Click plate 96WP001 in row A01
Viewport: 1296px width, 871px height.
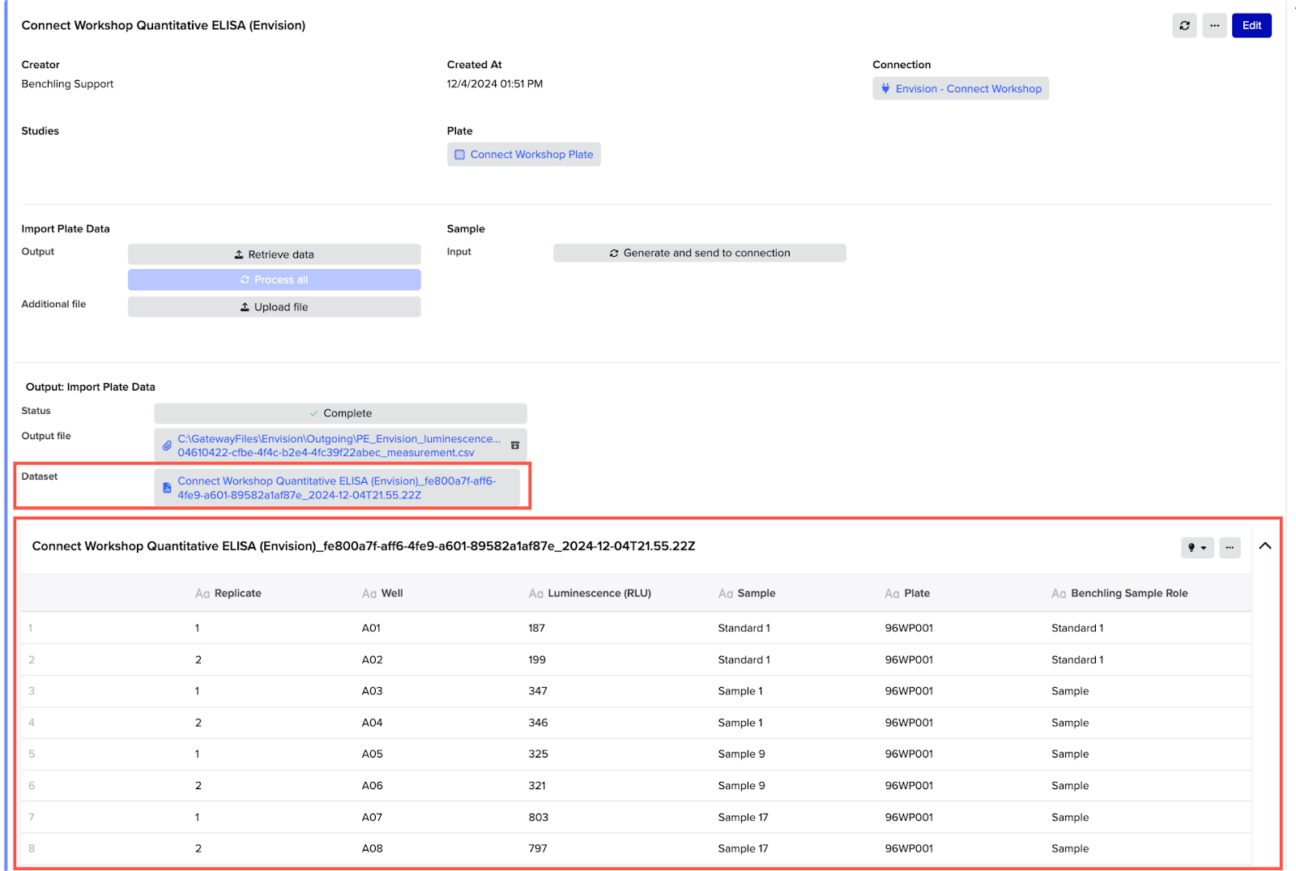click(909, 628)
